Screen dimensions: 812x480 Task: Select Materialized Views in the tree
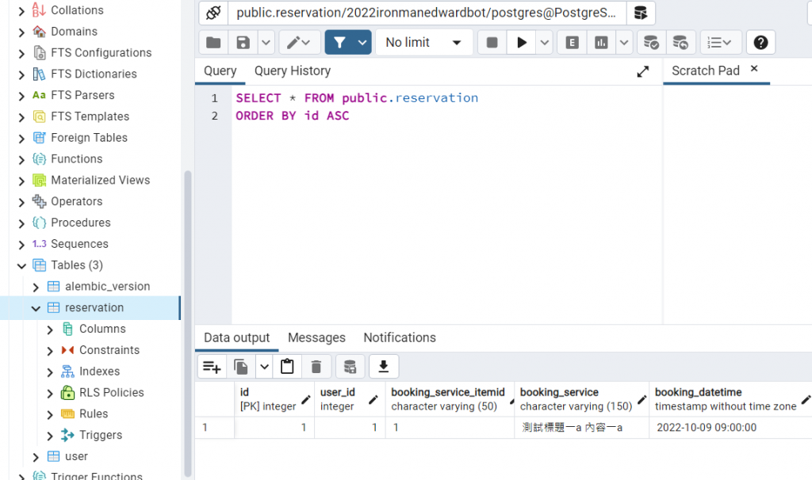pos(101,180)
